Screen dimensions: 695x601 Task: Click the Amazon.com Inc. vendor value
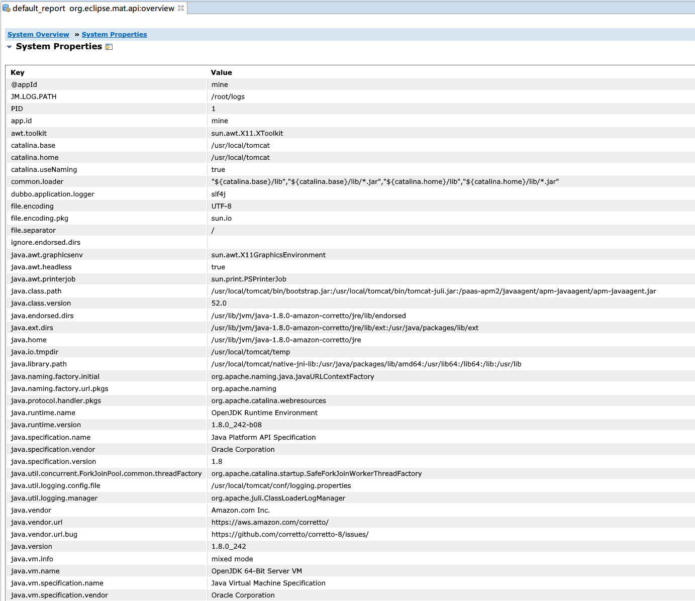241,510
